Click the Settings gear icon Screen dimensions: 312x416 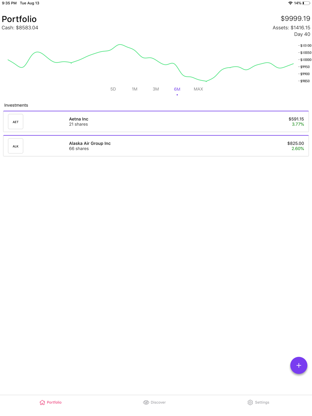pos(250,402)
